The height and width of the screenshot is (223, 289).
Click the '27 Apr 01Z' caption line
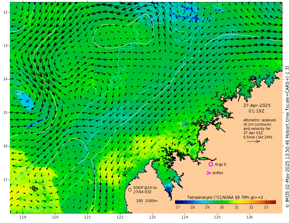(x=253, y=133)
